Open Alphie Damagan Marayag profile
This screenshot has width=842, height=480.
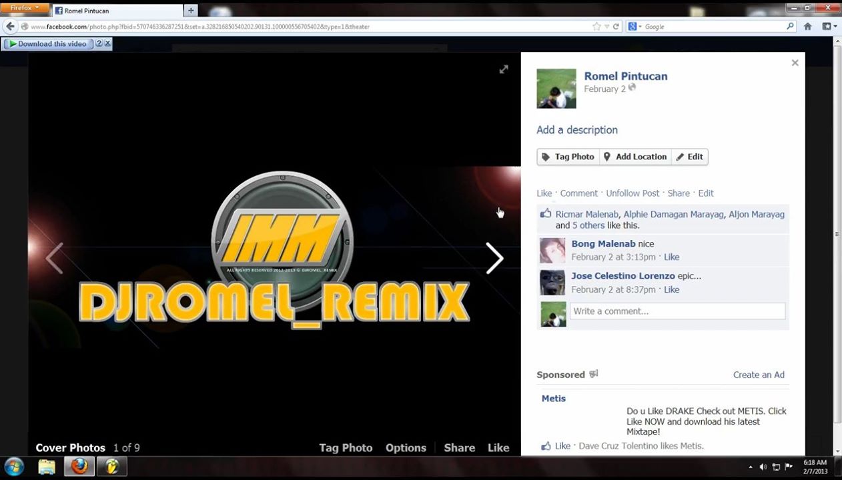(673, 215)
